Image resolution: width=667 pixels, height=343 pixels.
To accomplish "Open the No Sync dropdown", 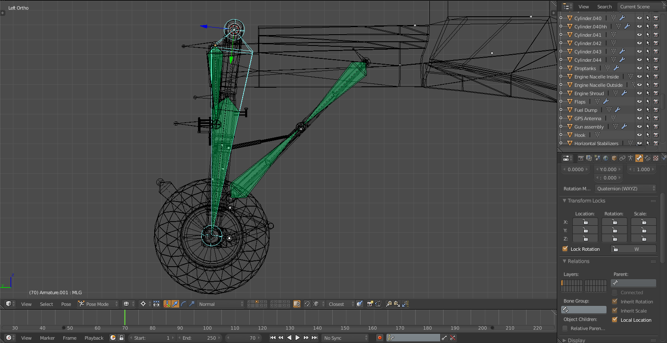I will click(x=345, y=338).
